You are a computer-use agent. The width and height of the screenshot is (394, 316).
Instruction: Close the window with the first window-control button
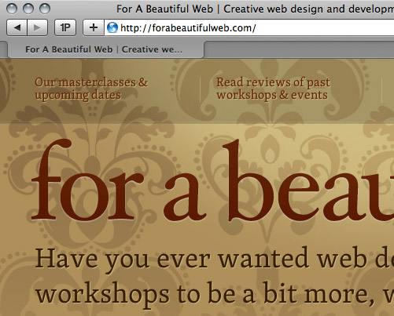pos(12,9)
